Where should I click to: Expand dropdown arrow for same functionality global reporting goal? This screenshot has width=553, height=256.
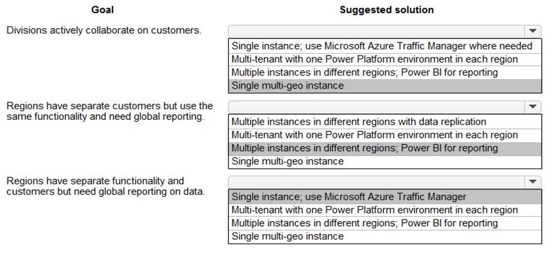[x=532, y=107]
